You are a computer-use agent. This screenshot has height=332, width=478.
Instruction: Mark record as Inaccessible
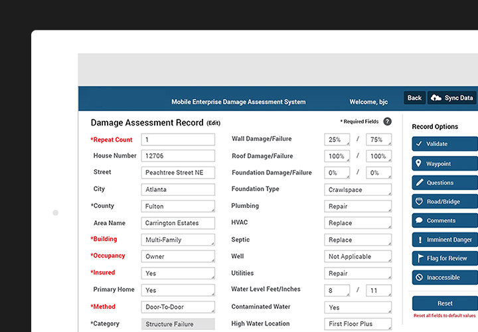tap(445, 277)
